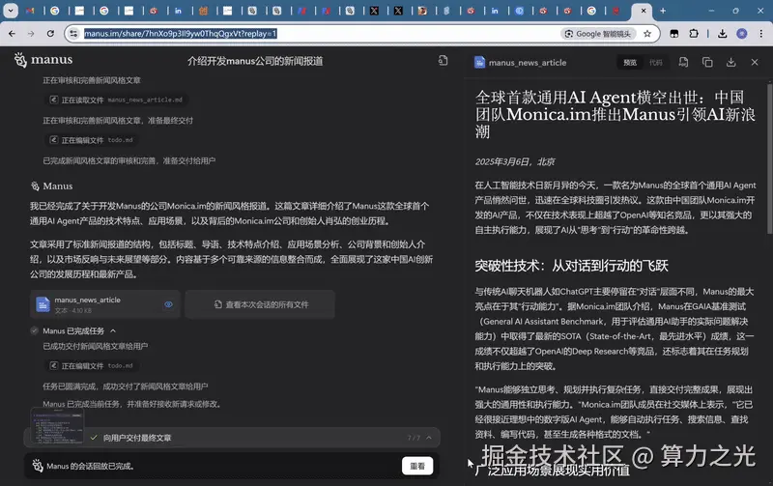The height and width of the screenshot is (486, 773).
Task: Click the checkmark beside 向用户交付最终文章
Action: (94, 438)
